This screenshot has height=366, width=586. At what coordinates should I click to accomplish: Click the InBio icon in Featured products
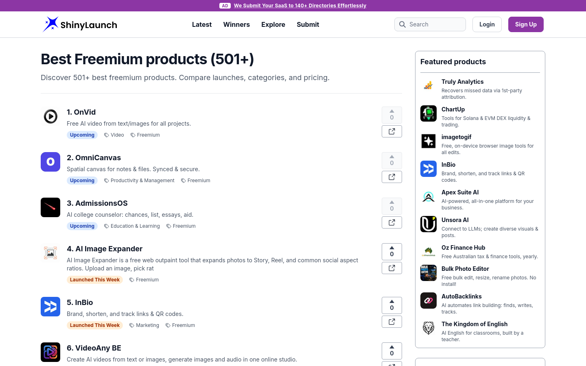[x=429, y=169]
